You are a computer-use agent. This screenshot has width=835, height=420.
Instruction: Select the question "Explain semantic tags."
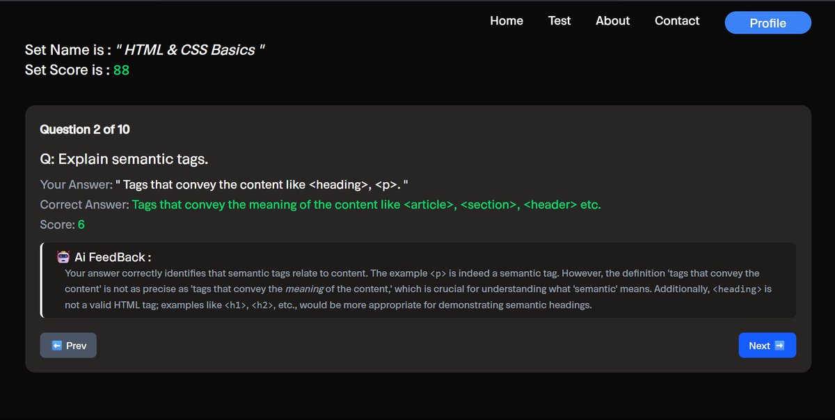click(124, 159)
